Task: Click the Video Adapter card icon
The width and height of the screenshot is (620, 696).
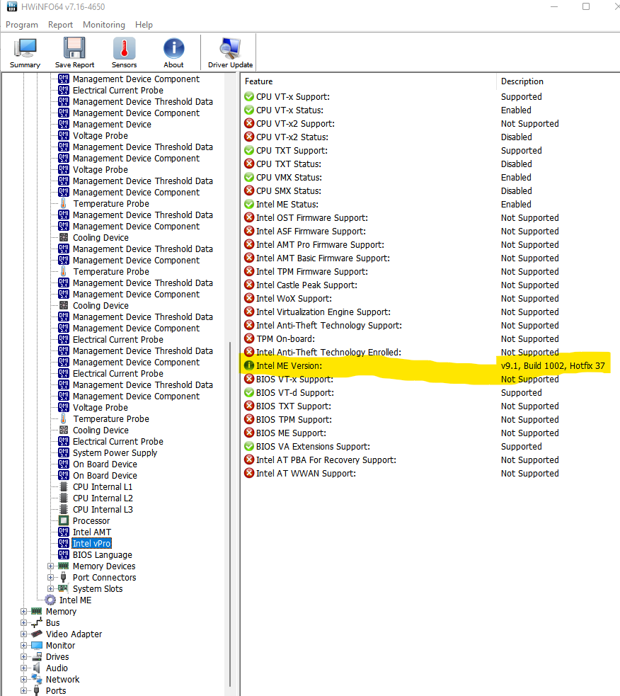Action: pyautogui.click(x=37, y=634)
